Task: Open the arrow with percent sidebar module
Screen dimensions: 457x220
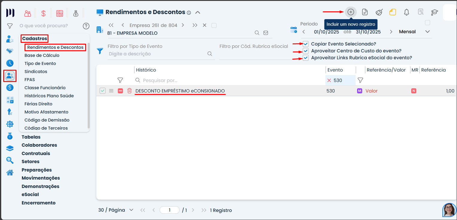Action: pos(10,112)
